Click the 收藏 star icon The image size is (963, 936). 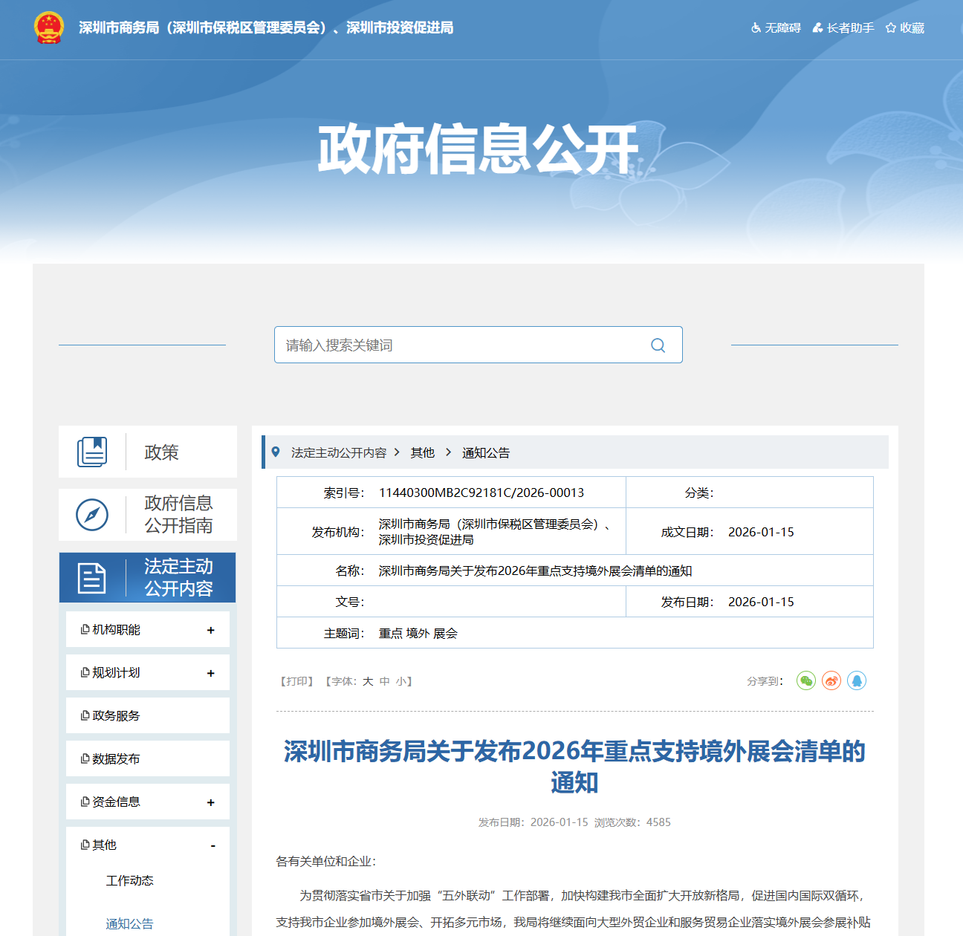[x=891, y=28]
